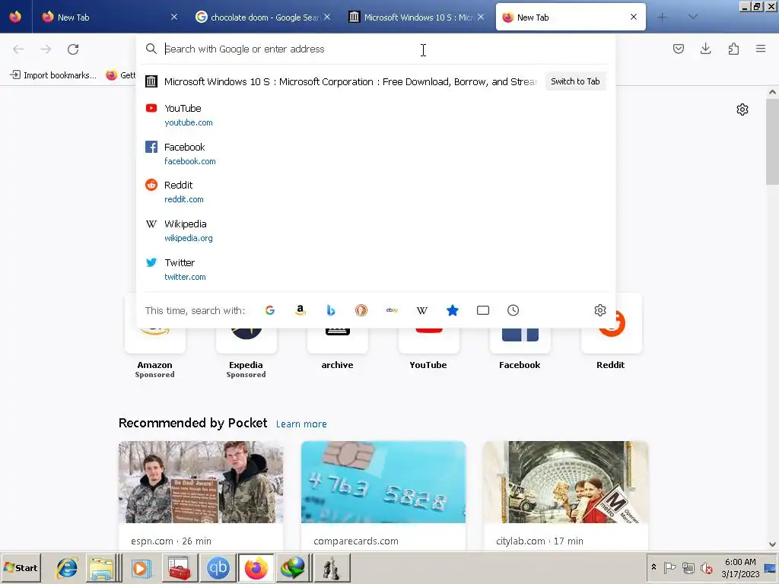Screen dimensions: 779x584
Task: Search in History clock icon
Action: (x=514, y=310)
